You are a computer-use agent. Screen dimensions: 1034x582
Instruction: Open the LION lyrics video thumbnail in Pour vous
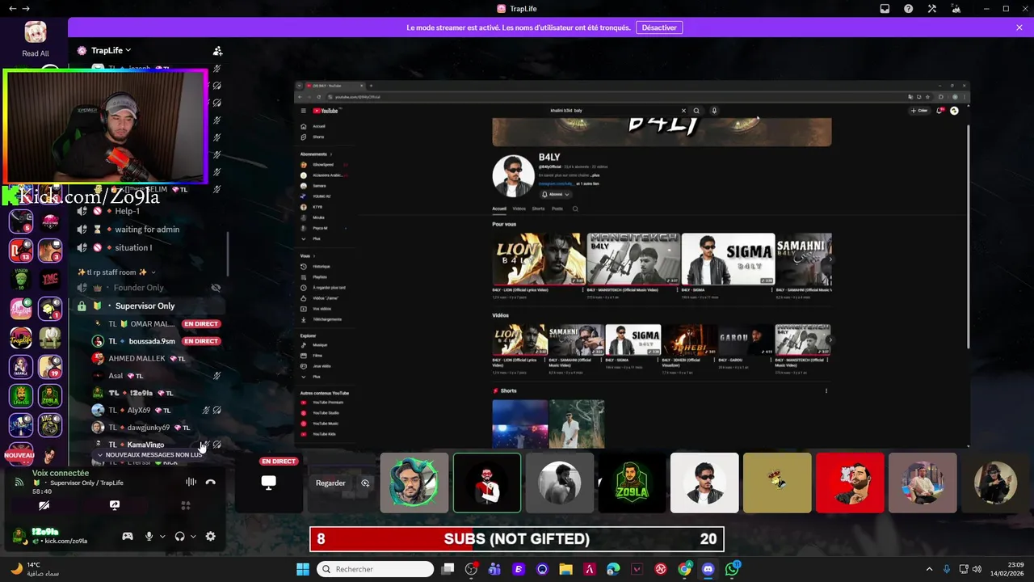(539, 259)
